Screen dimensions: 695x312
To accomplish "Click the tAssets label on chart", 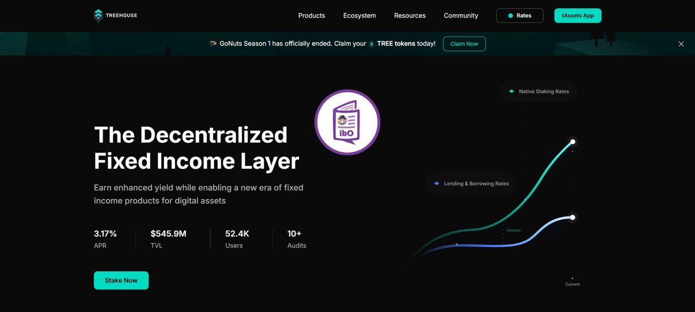I will point(514,230).
